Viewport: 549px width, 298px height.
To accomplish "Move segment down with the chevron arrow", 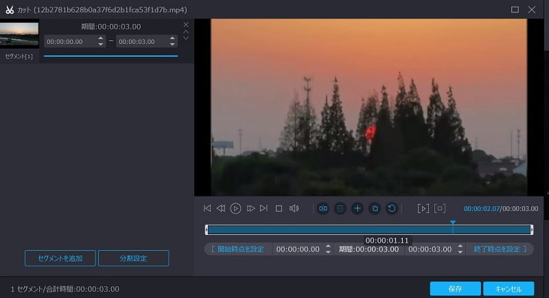I will click(x=185, y=38).
